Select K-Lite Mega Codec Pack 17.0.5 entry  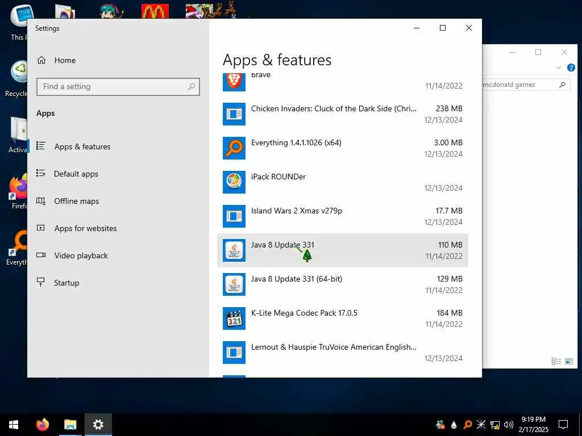343,318
